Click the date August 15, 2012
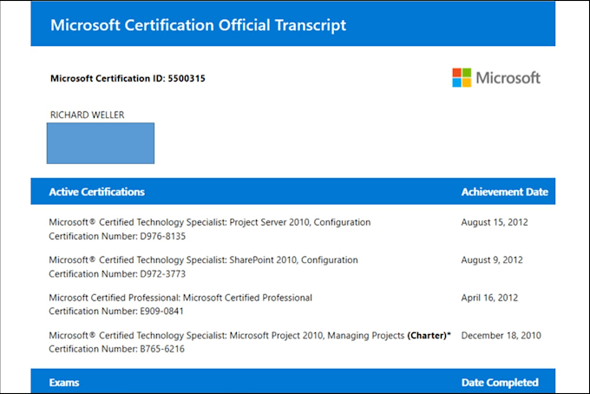The width and height of the screenshot is (590, 394). point(495,222)
